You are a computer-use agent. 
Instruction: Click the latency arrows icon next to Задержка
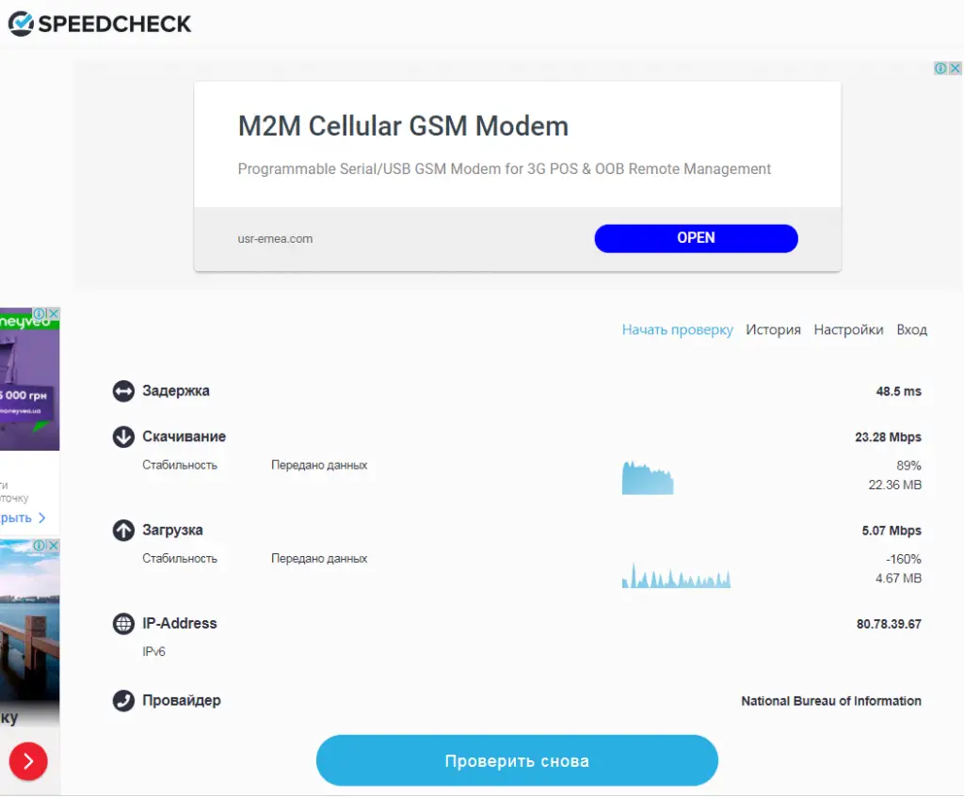click(x=123, y=391)
